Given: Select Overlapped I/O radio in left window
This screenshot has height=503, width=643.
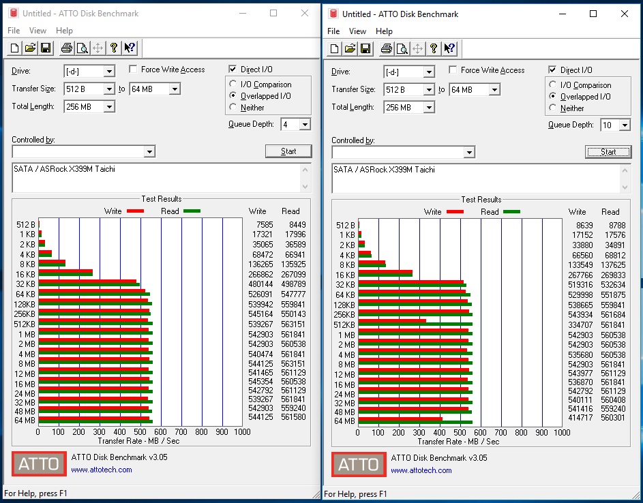Looking at the screenshot, I should 233,95.
